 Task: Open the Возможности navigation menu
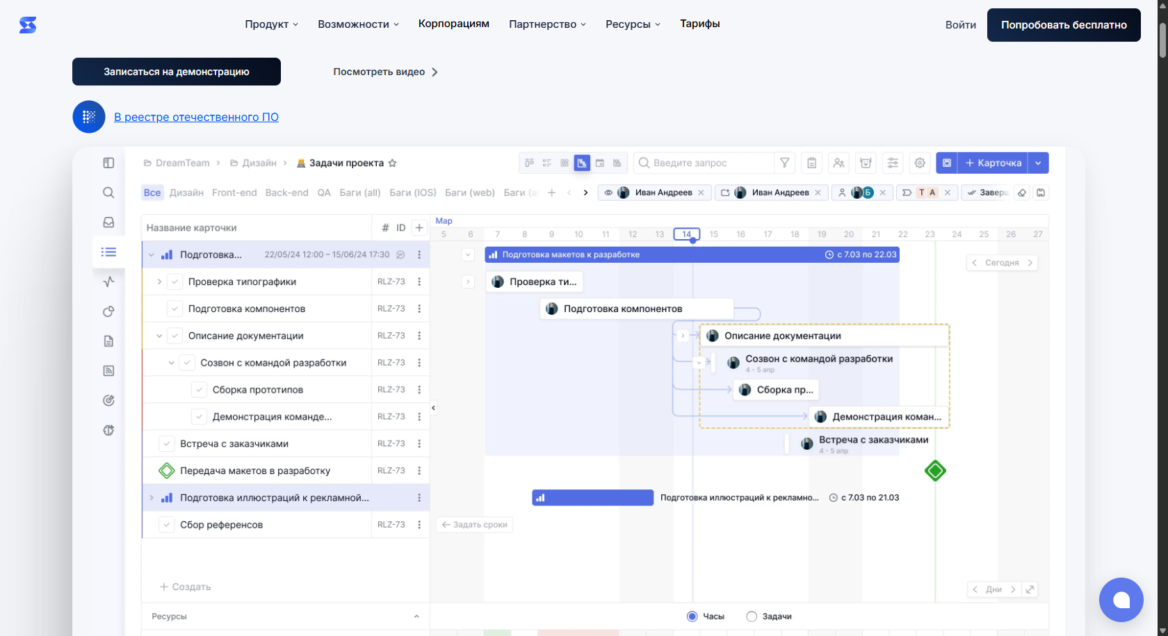pyautogui.click(x=358, y=24)
